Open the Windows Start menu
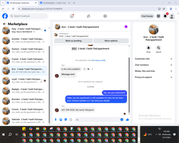Screen dimensions: 179x143 (x=3, y=134)
